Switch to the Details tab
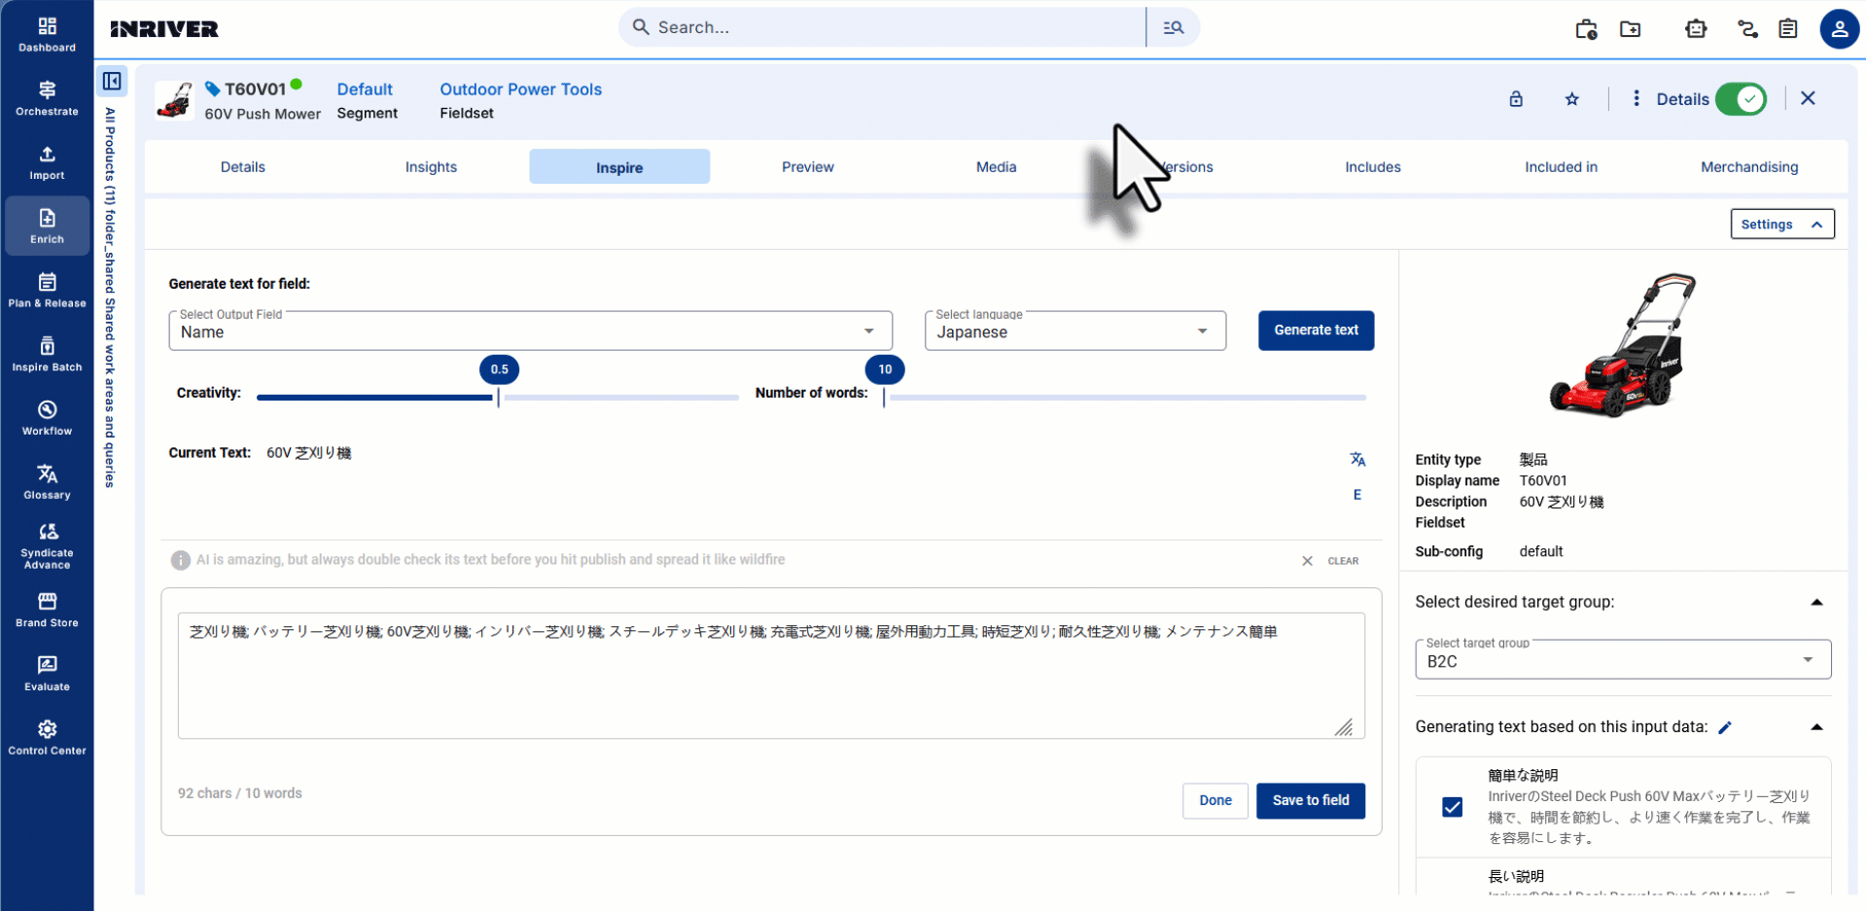 point(243,167)
